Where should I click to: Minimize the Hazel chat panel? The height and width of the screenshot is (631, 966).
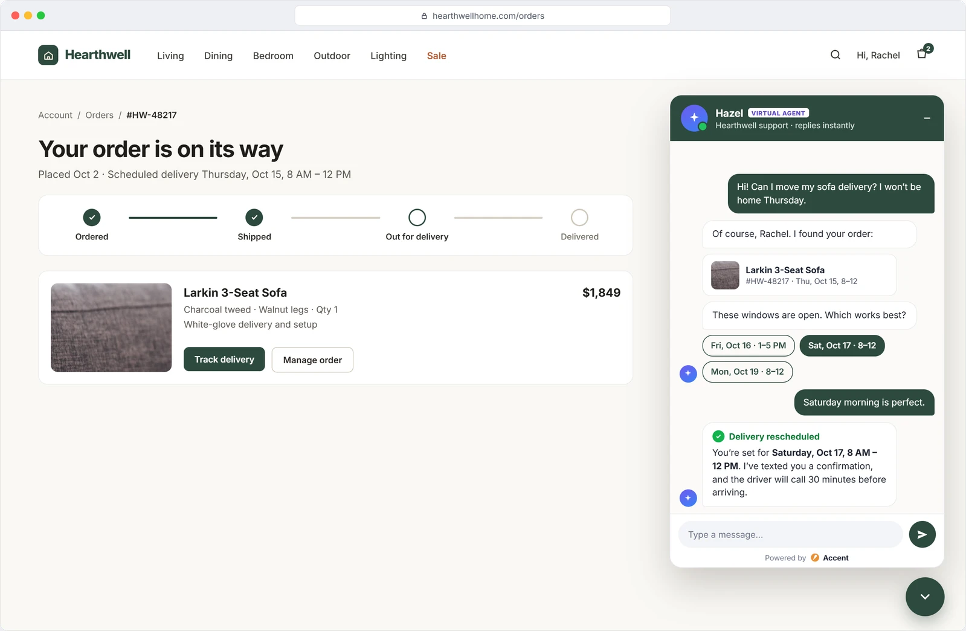(x=927, y=118)
